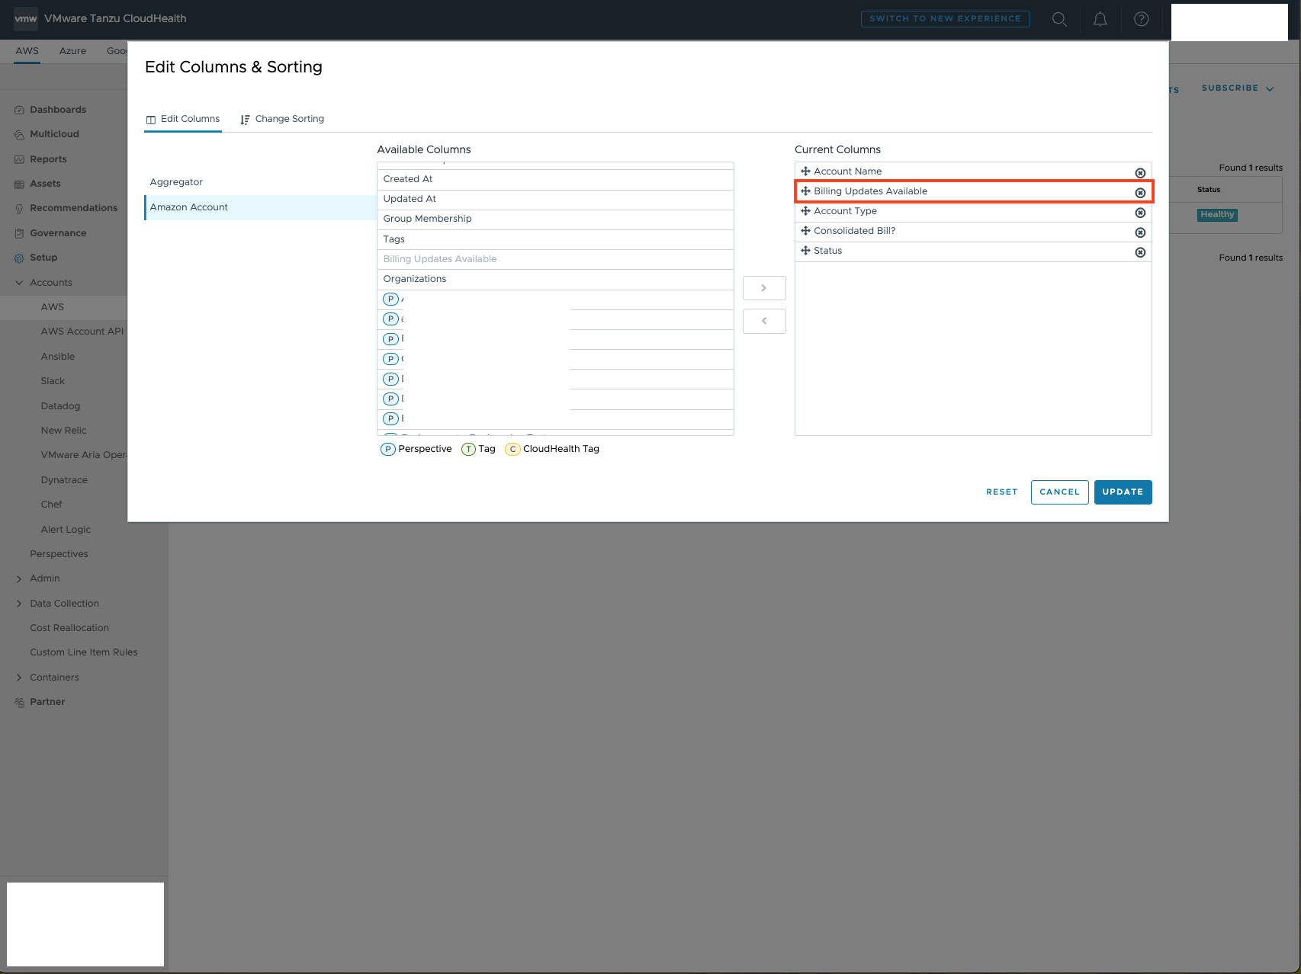Select the Aggregator category
The height and width of the screenshot is (974, 1301).
tap(260, 182)
